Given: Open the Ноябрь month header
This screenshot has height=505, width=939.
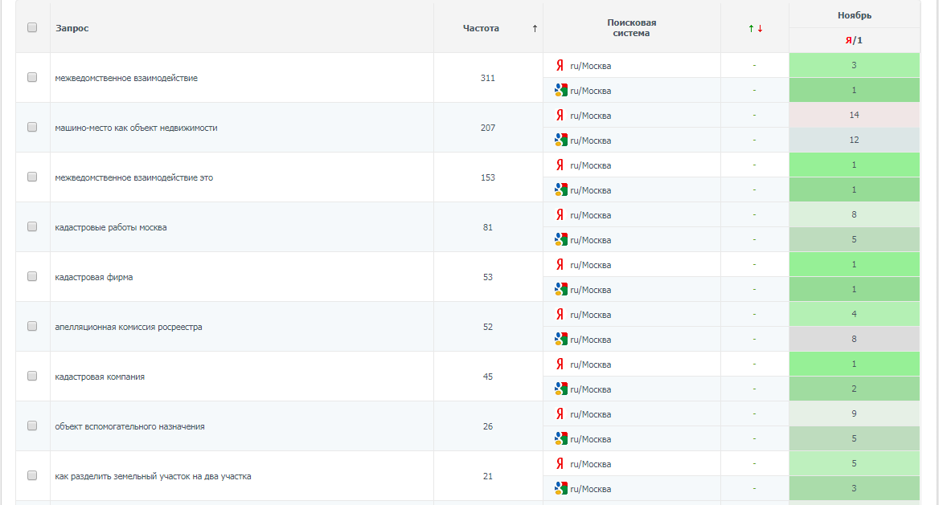Looking at the screenshot, I should (x=854, y=15).
